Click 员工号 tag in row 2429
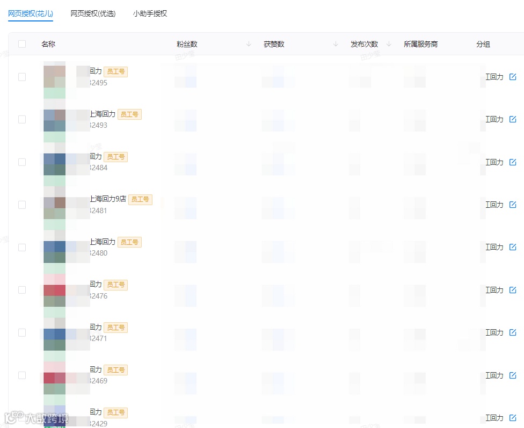The height and width of the screenshot is (428, 524). point(115,412)
